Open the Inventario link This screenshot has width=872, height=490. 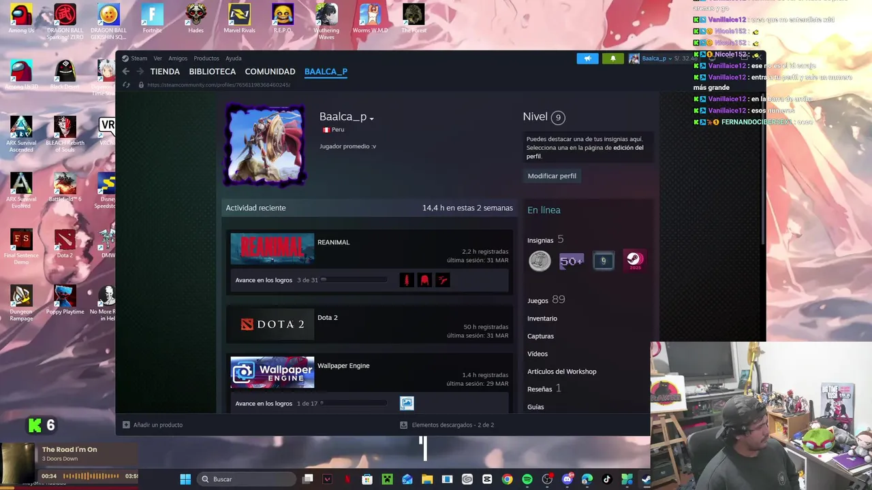[x=542, y=318]
